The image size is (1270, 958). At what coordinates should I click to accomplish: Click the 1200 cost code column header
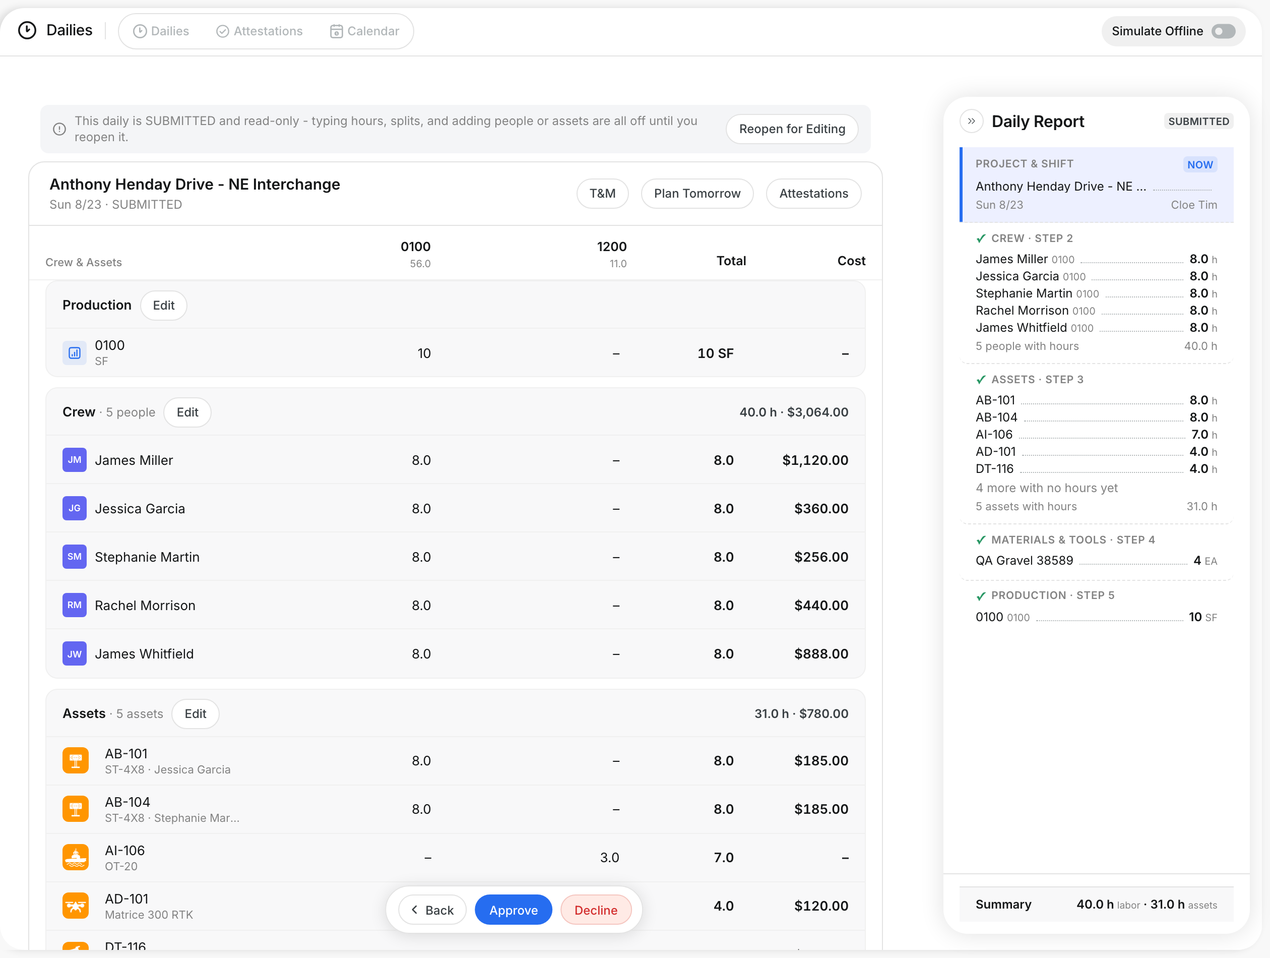(612, 254)
